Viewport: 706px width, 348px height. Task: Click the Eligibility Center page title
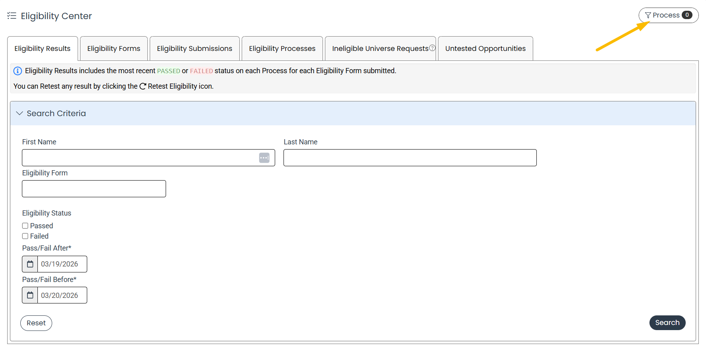point(56,16)
